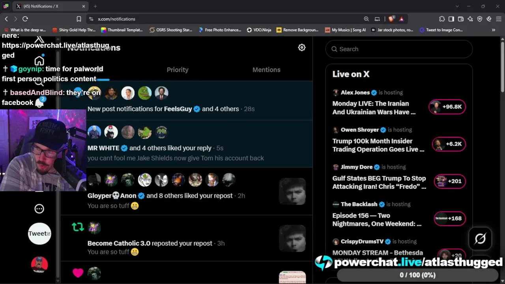Click the pink heart like notification icon

click(78, 273)
